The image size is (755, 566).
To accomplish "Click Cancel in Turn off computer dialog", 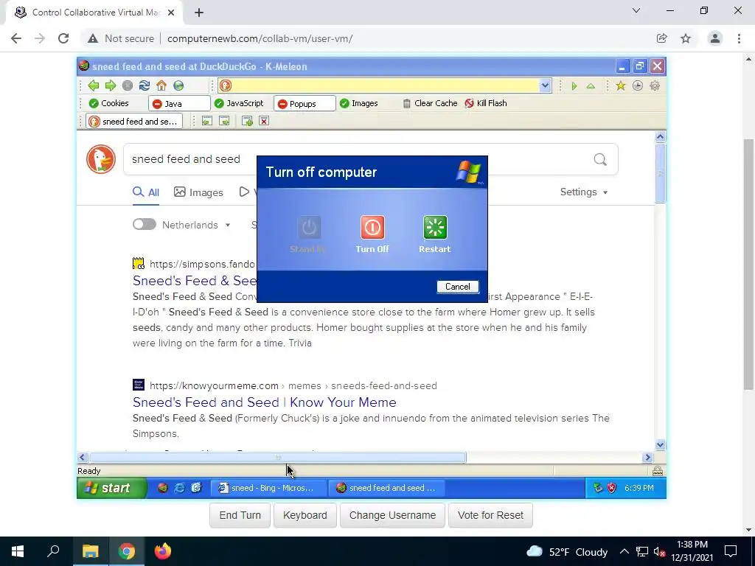I will coord(457,287).
